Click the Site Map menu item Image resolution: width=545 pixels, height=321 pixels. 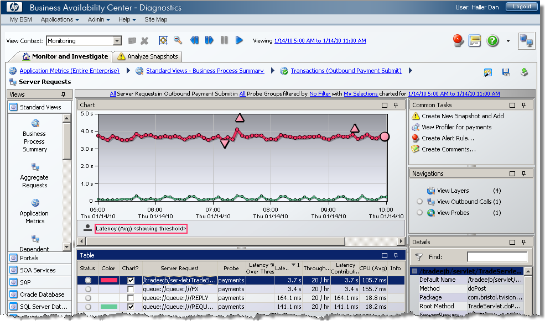pos(155,19)
